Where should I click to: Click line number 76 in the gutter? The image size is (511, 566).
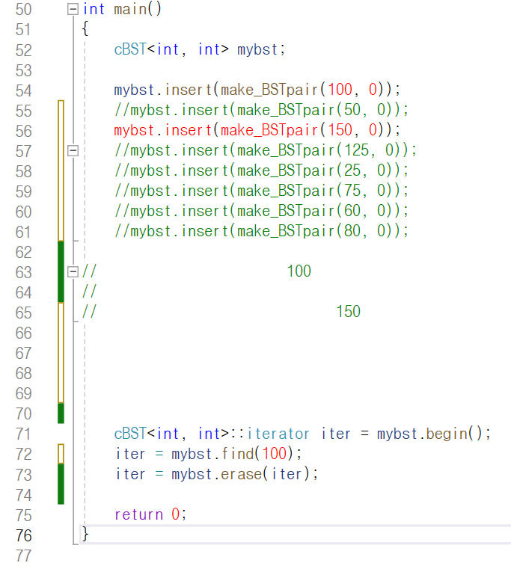(x=24, y=535)
